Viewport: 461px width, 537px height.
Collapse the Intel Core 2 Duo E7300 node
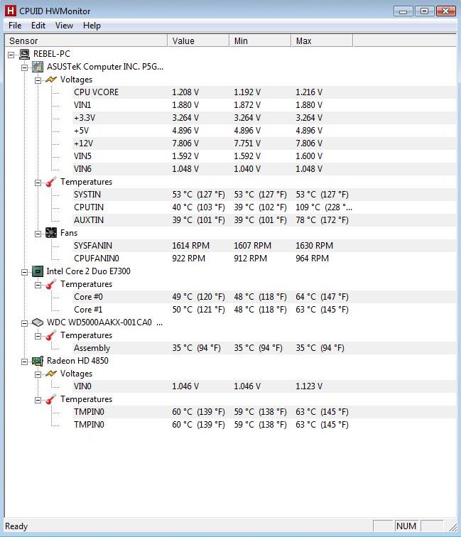click(25, 272)
